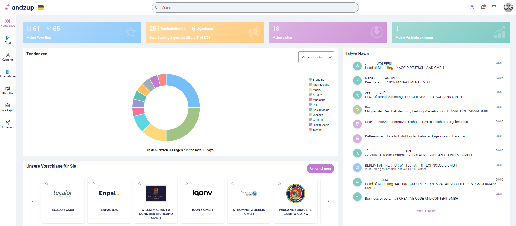
Task: Click the Lead Kreativ legend color dot
Action: (x=310, y=84)
